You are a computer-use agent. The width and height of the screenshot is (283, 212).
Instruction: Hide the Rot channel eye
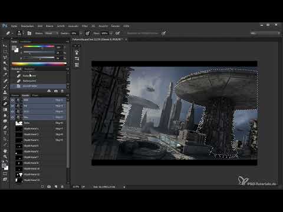(12, 106)
